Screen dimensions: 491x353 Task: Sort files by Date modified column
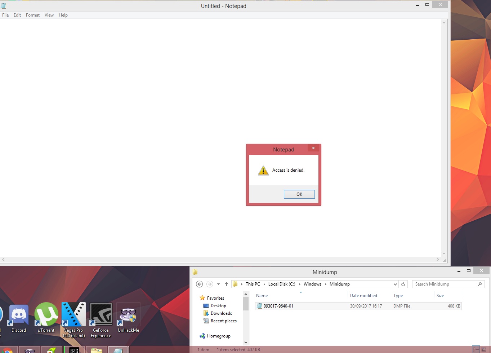point(363,296)
